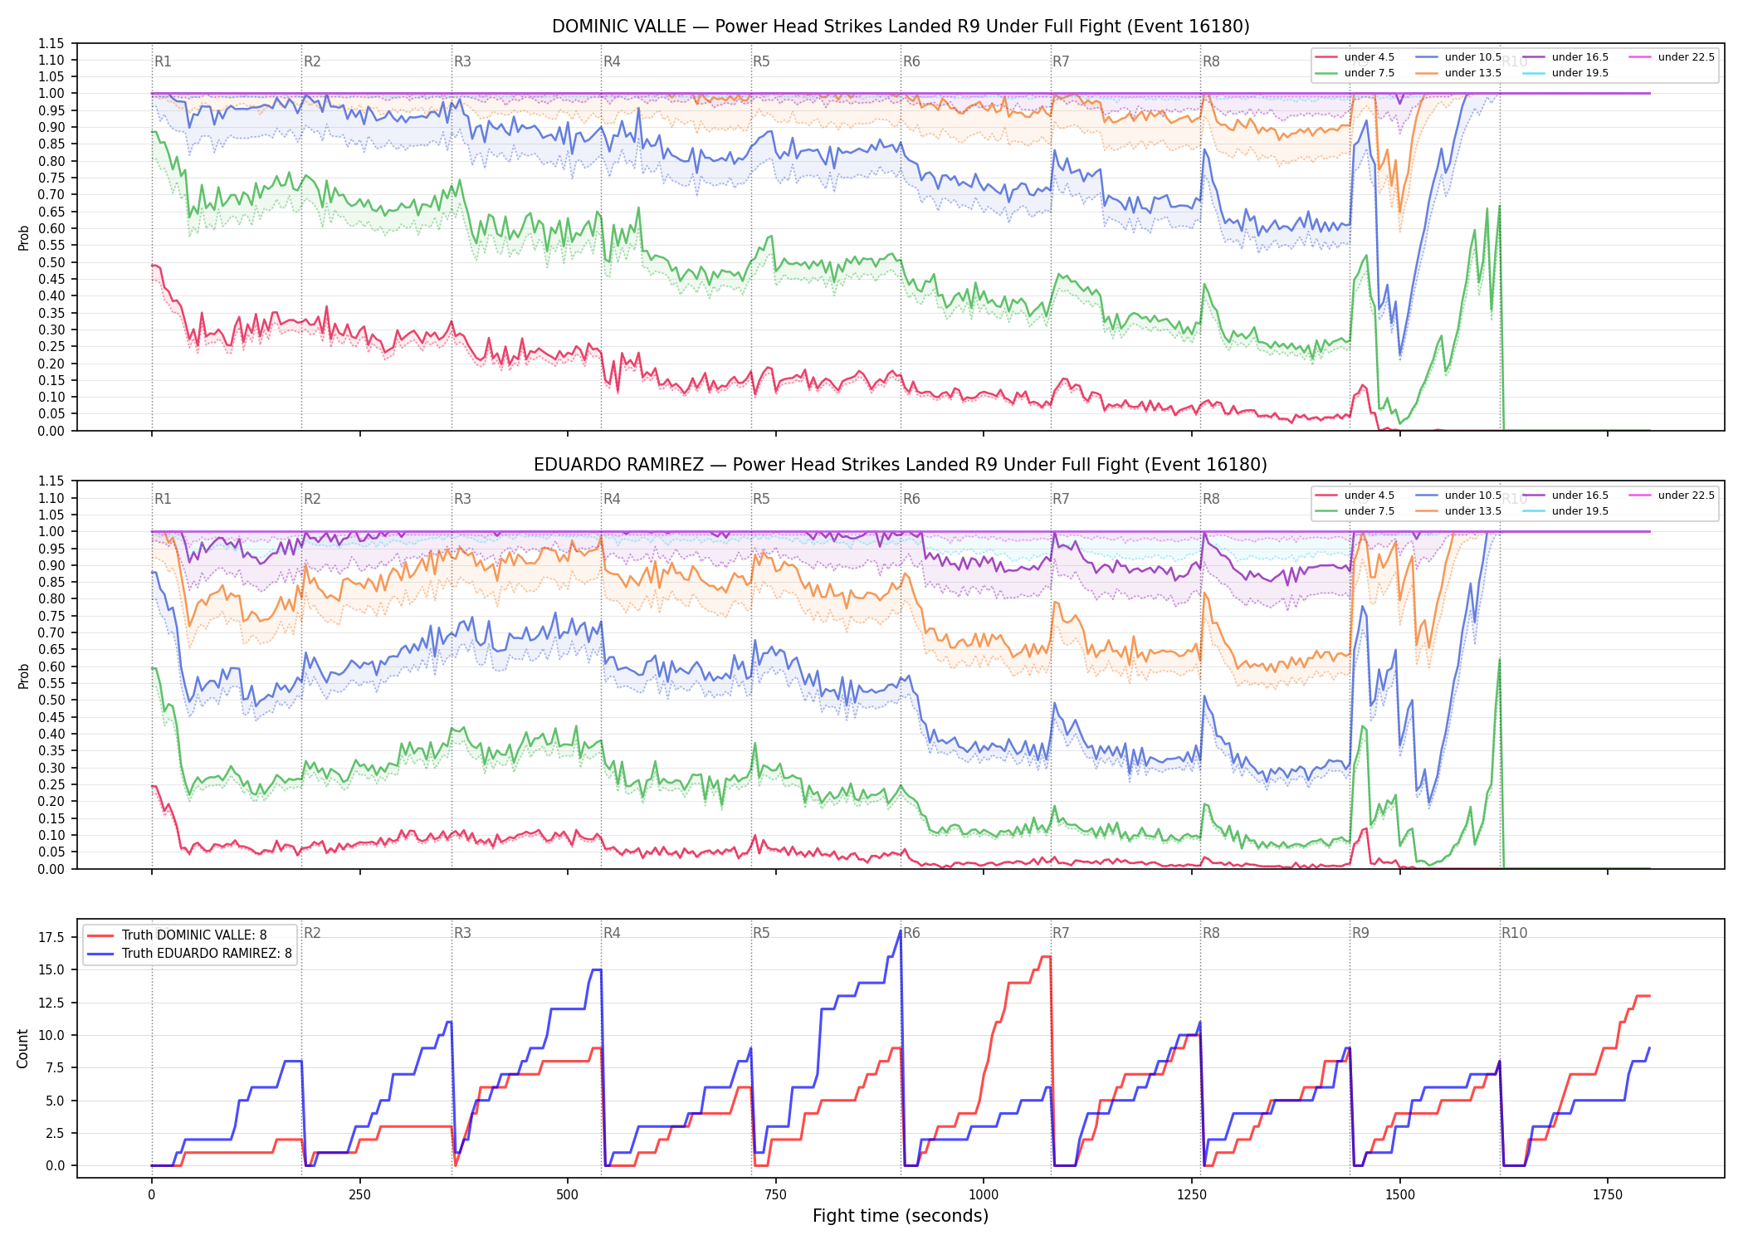Click 'under 7.5' in the middle chart legend
1743x1245 pixels.
[x=1369, y=511]
